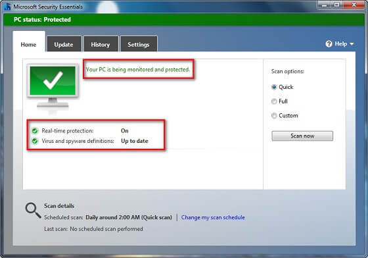Open the Settings tab

click(139, 44)
